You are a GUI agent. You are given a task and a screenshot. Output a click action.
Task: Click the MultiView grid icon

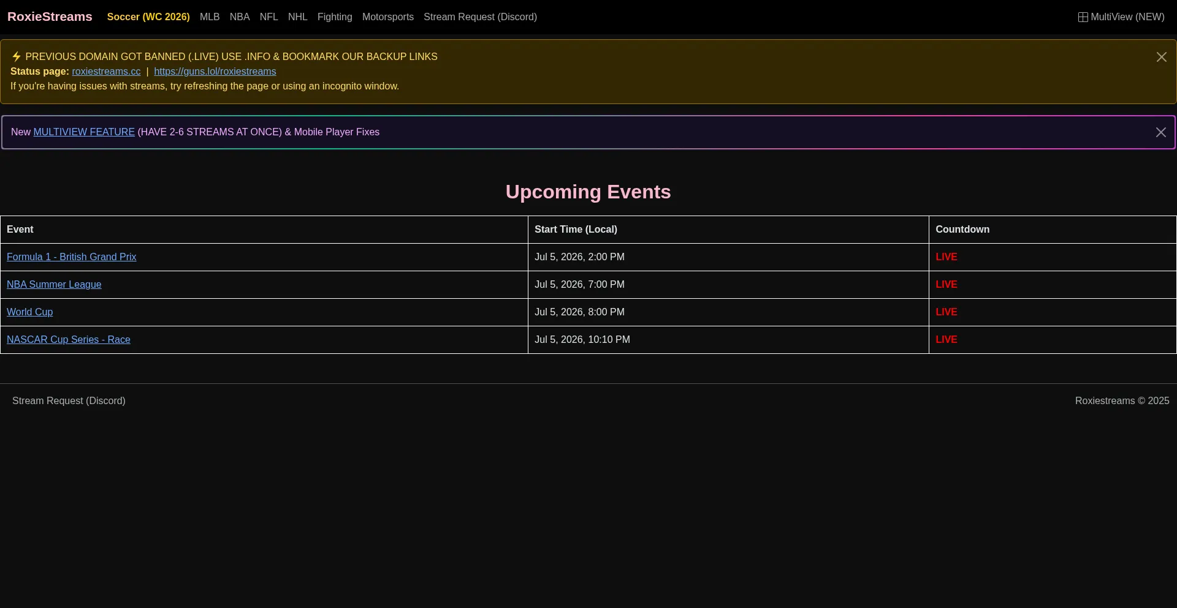coord(1083,17)
